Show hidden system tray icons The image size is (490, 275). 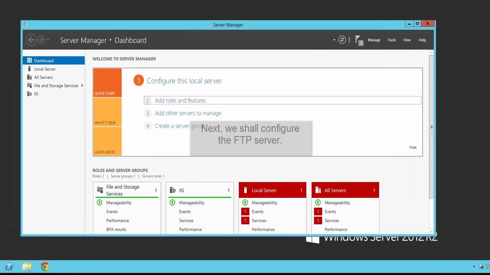point(474,267)
